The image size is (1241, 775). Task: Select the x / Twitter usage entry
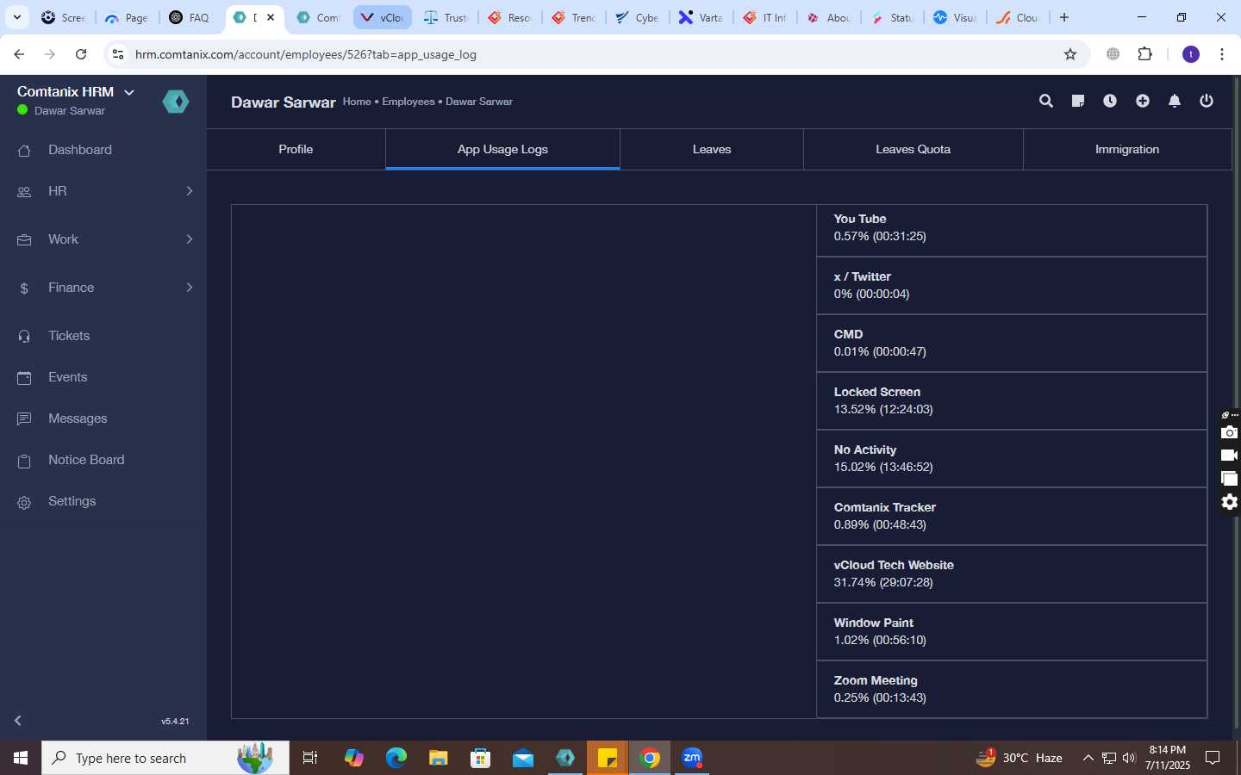click(x=1012, y=285)
